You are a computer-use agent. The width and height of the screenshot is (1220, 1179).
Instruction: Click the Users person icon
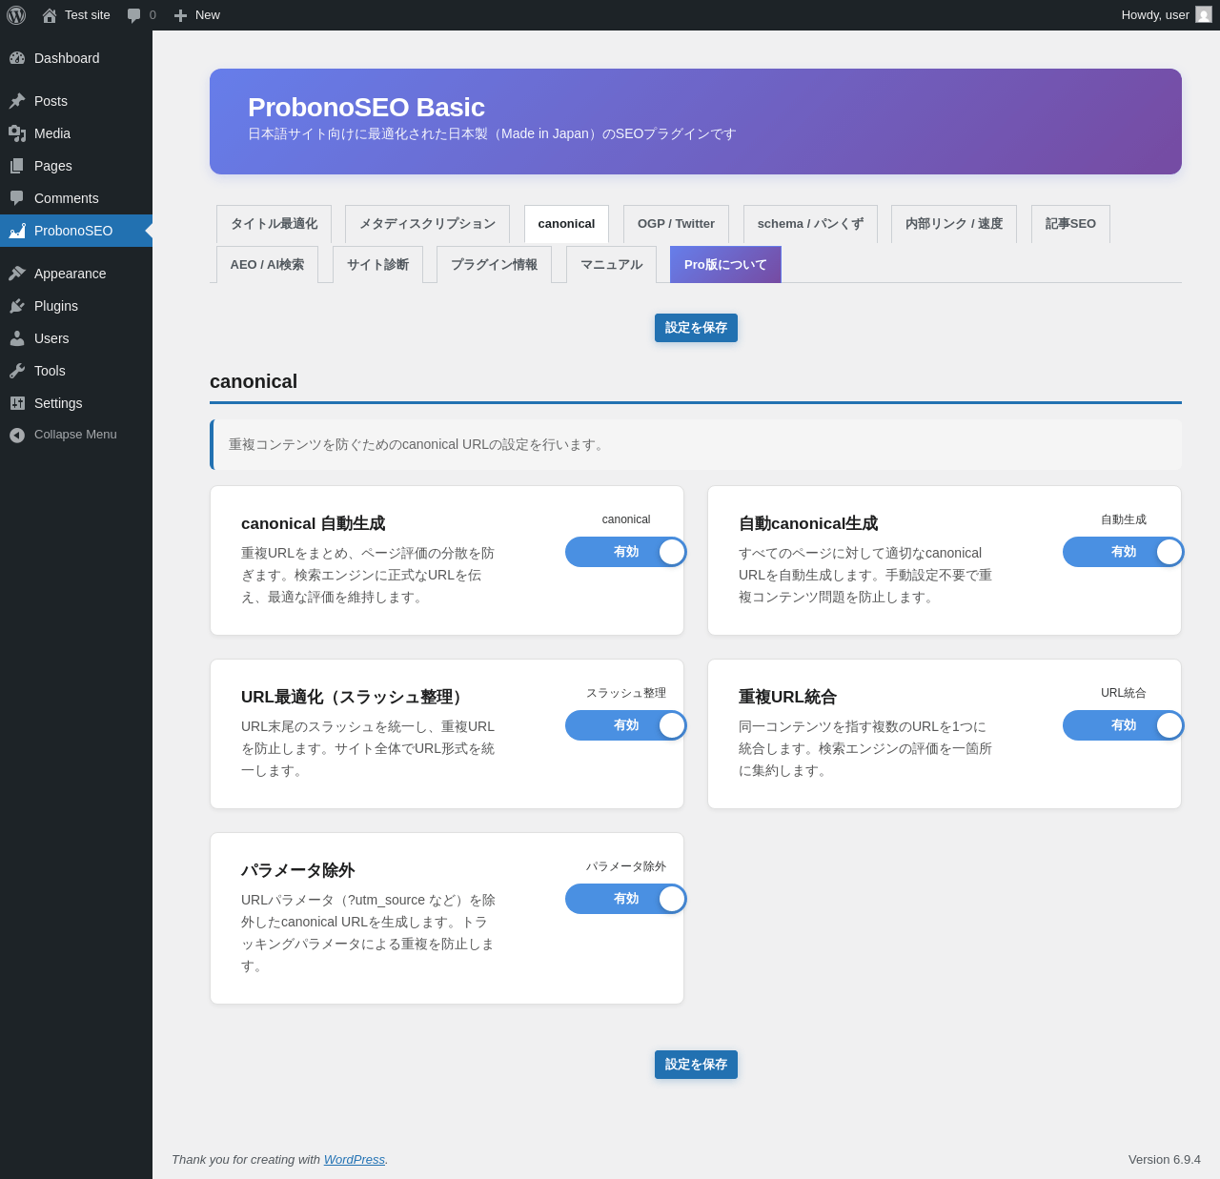(17, 338)
